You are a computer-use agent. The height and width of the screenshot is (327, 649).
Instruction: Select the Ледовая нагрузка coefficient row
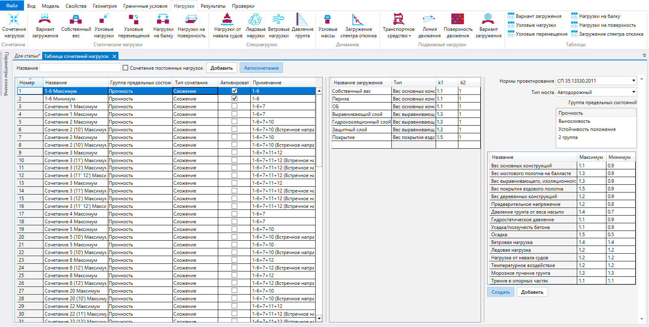click(563, 250)
